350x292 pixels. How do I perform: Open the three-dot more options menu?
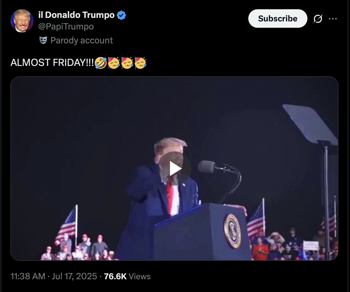pos(333,19)
